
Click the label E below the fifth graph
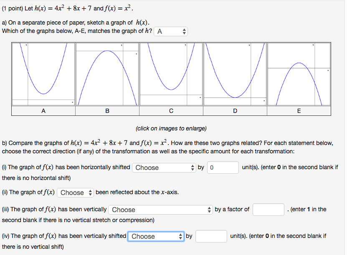pyautogui.click(x=299, y=111)
